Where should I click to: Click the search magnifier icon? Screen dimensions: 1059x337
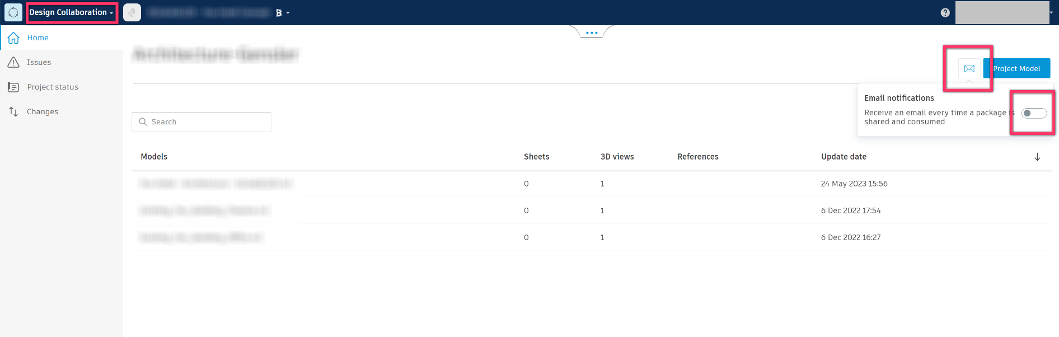point(143,122)
